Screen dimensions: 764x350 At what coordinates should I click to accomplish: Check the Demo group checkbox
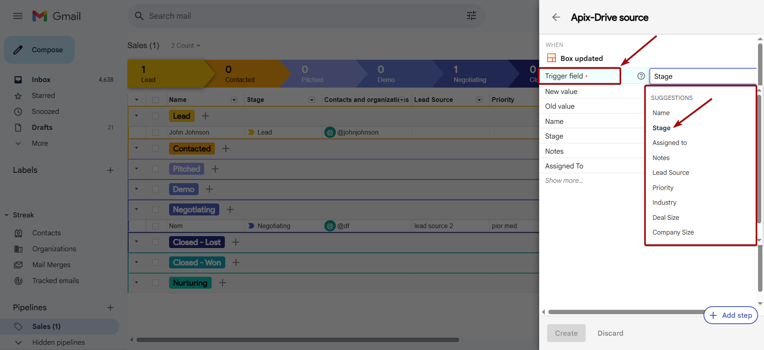pyautogui.click(x=156, y=189)
